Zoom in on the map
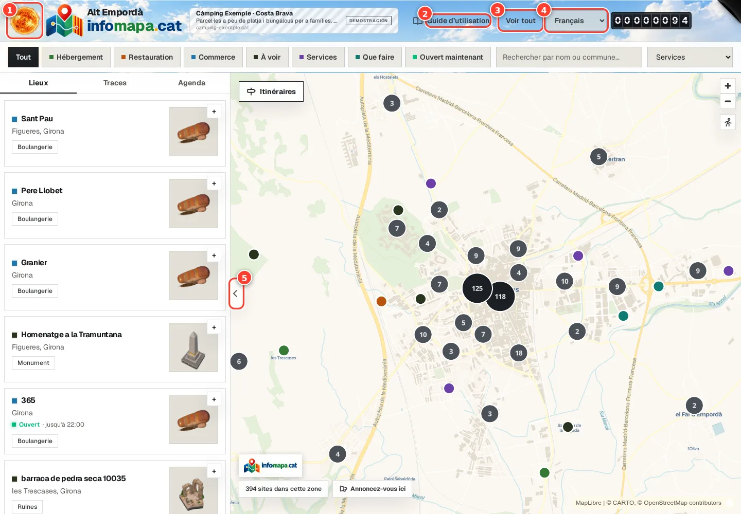 click(728, 86)
